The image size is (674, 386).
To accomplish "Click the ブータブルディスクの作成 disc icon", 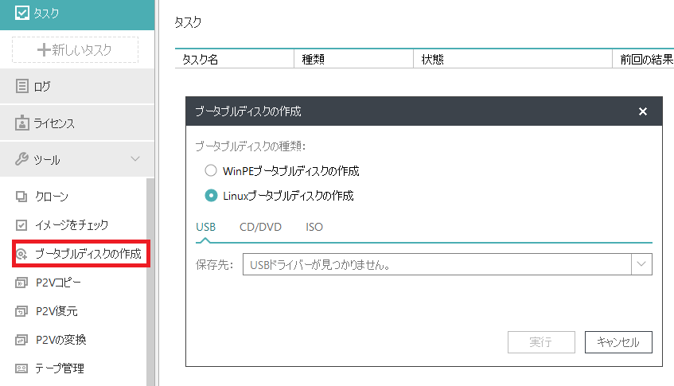I will [21, 254].
